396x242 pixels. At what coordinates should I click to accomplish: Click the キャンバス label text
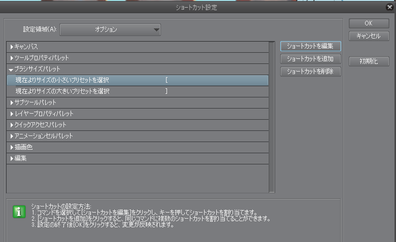coord(26,47)
